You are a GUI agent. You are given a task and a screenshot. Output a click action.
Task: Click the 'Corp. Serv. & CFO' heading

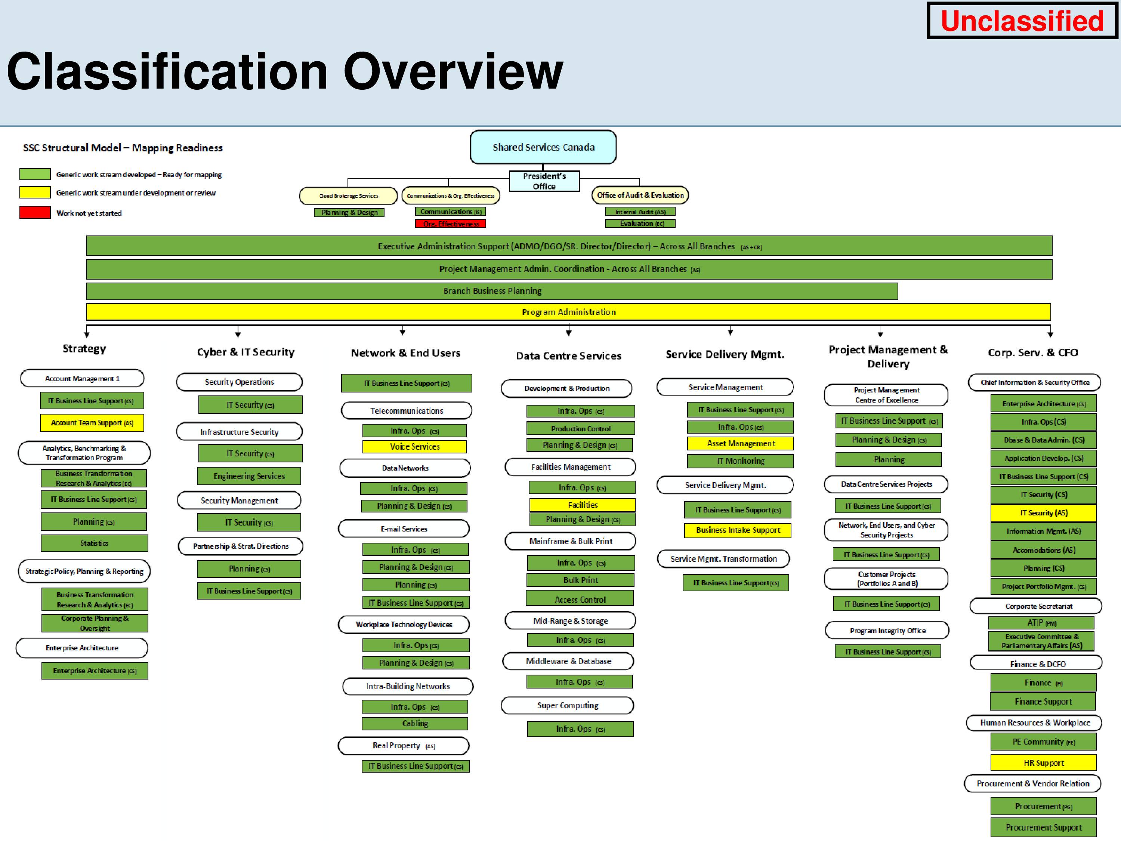(1033, 352)
